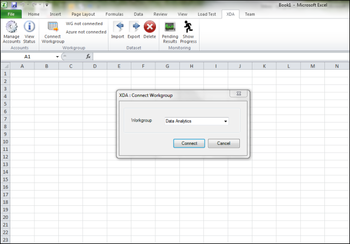
Task: Click into the formula bar
Action: pyautogui.click(x=221, y=57)
